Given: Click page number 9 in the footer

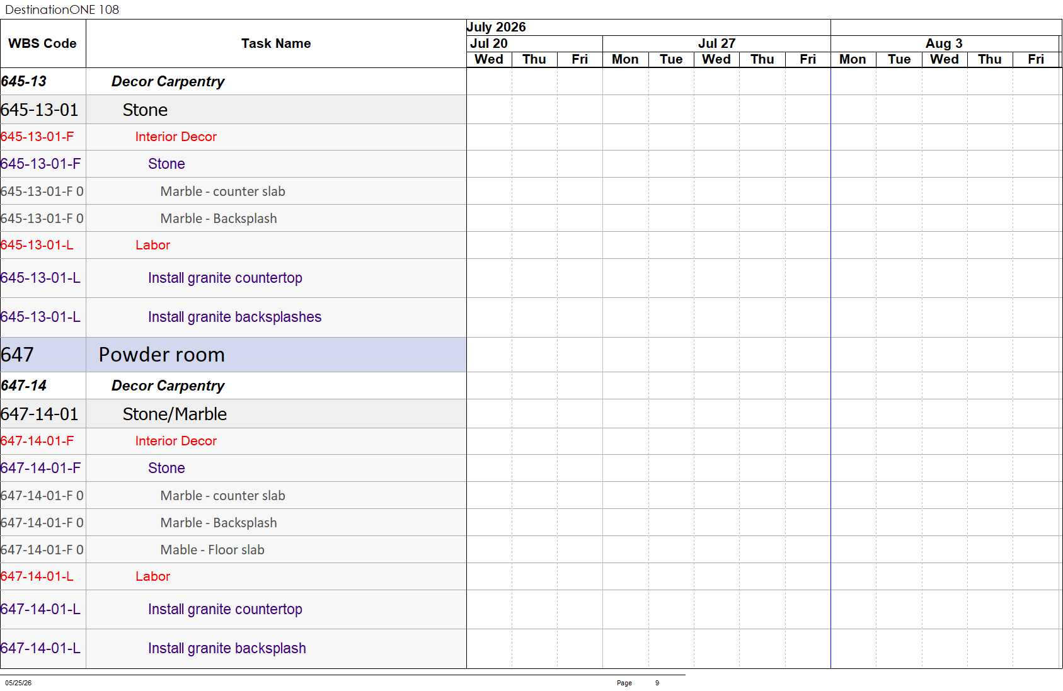Looking at the screenshot, I should coord(657,683).
